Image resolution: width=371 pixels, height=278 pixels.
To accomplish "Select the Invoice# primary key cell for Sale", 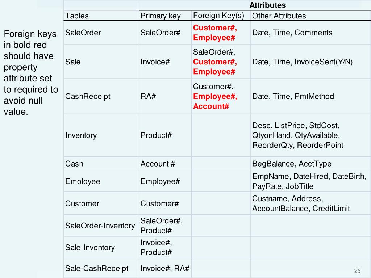I will 155,62.
